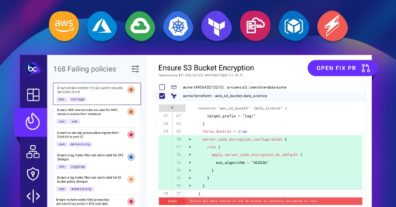Open the policy filter sliders icon

coord(135,69)
